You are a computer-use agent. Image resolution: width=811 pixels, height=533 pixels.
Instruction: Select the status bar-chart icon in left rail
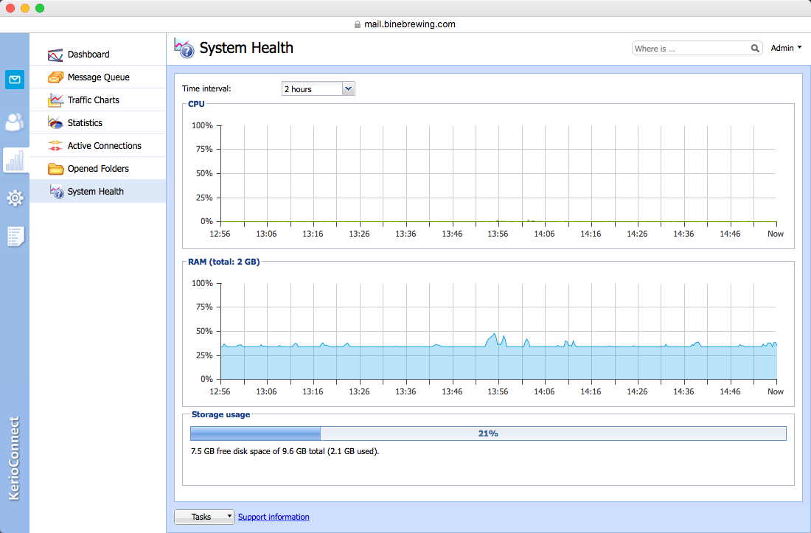click(15, 160)
